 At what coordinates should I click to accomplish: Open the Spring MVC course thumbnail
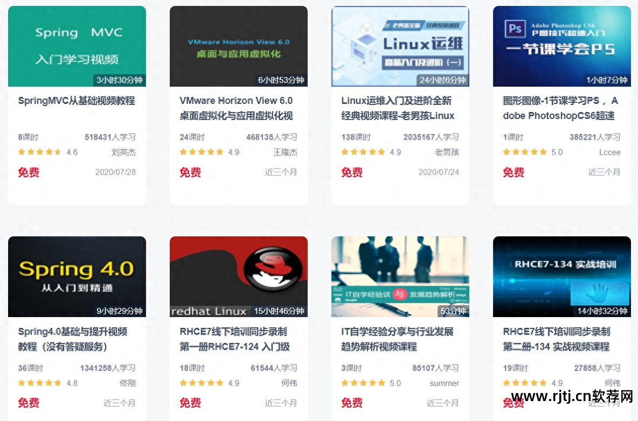pos(77,46)
